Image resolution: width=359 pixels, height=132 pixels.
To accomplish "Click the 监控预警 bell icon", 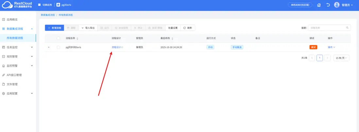I will click(x=4, y=66).
